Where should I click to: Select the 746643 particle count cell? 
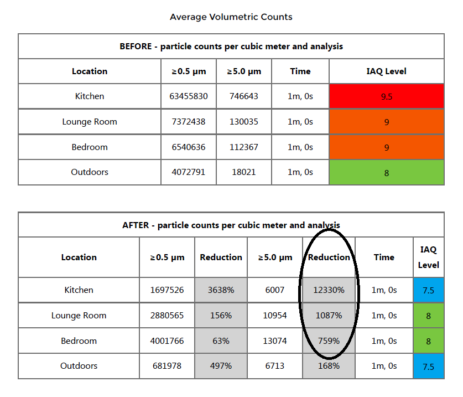tap(244, 96)
